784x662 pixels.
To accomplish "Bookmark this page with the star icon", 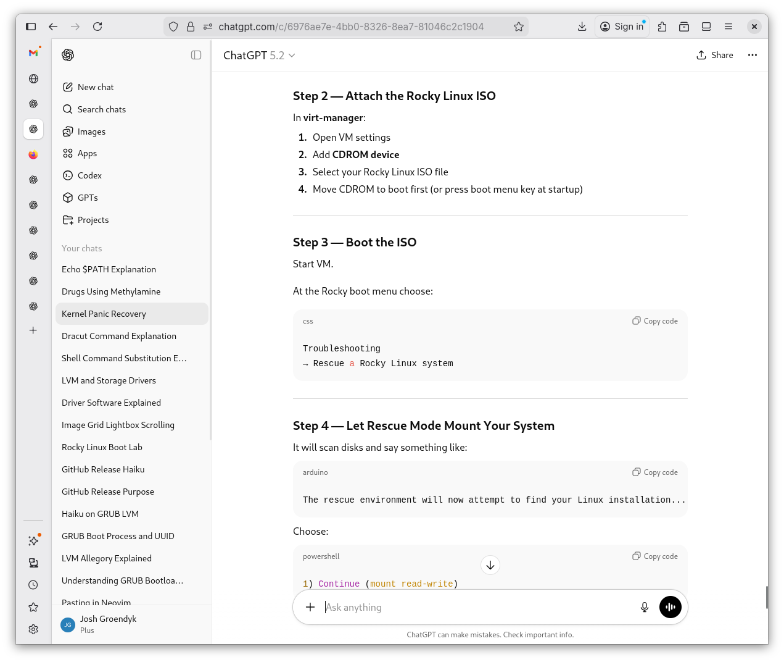I will [x=518, y=27].
